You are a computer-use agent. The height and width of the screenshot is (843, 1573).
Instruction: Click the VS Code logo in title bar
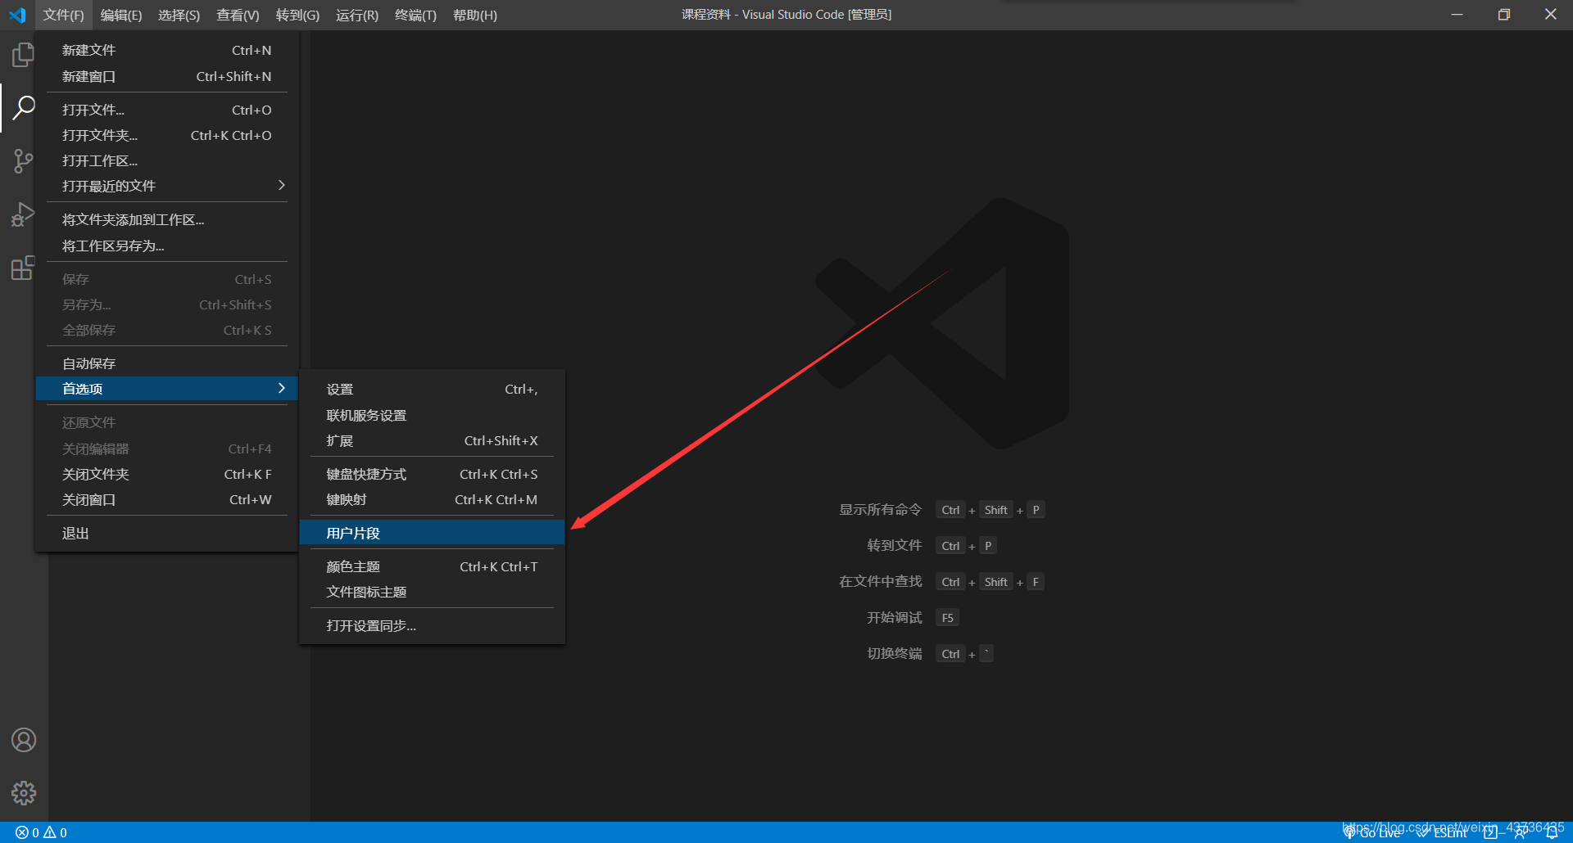pos(17,15)
